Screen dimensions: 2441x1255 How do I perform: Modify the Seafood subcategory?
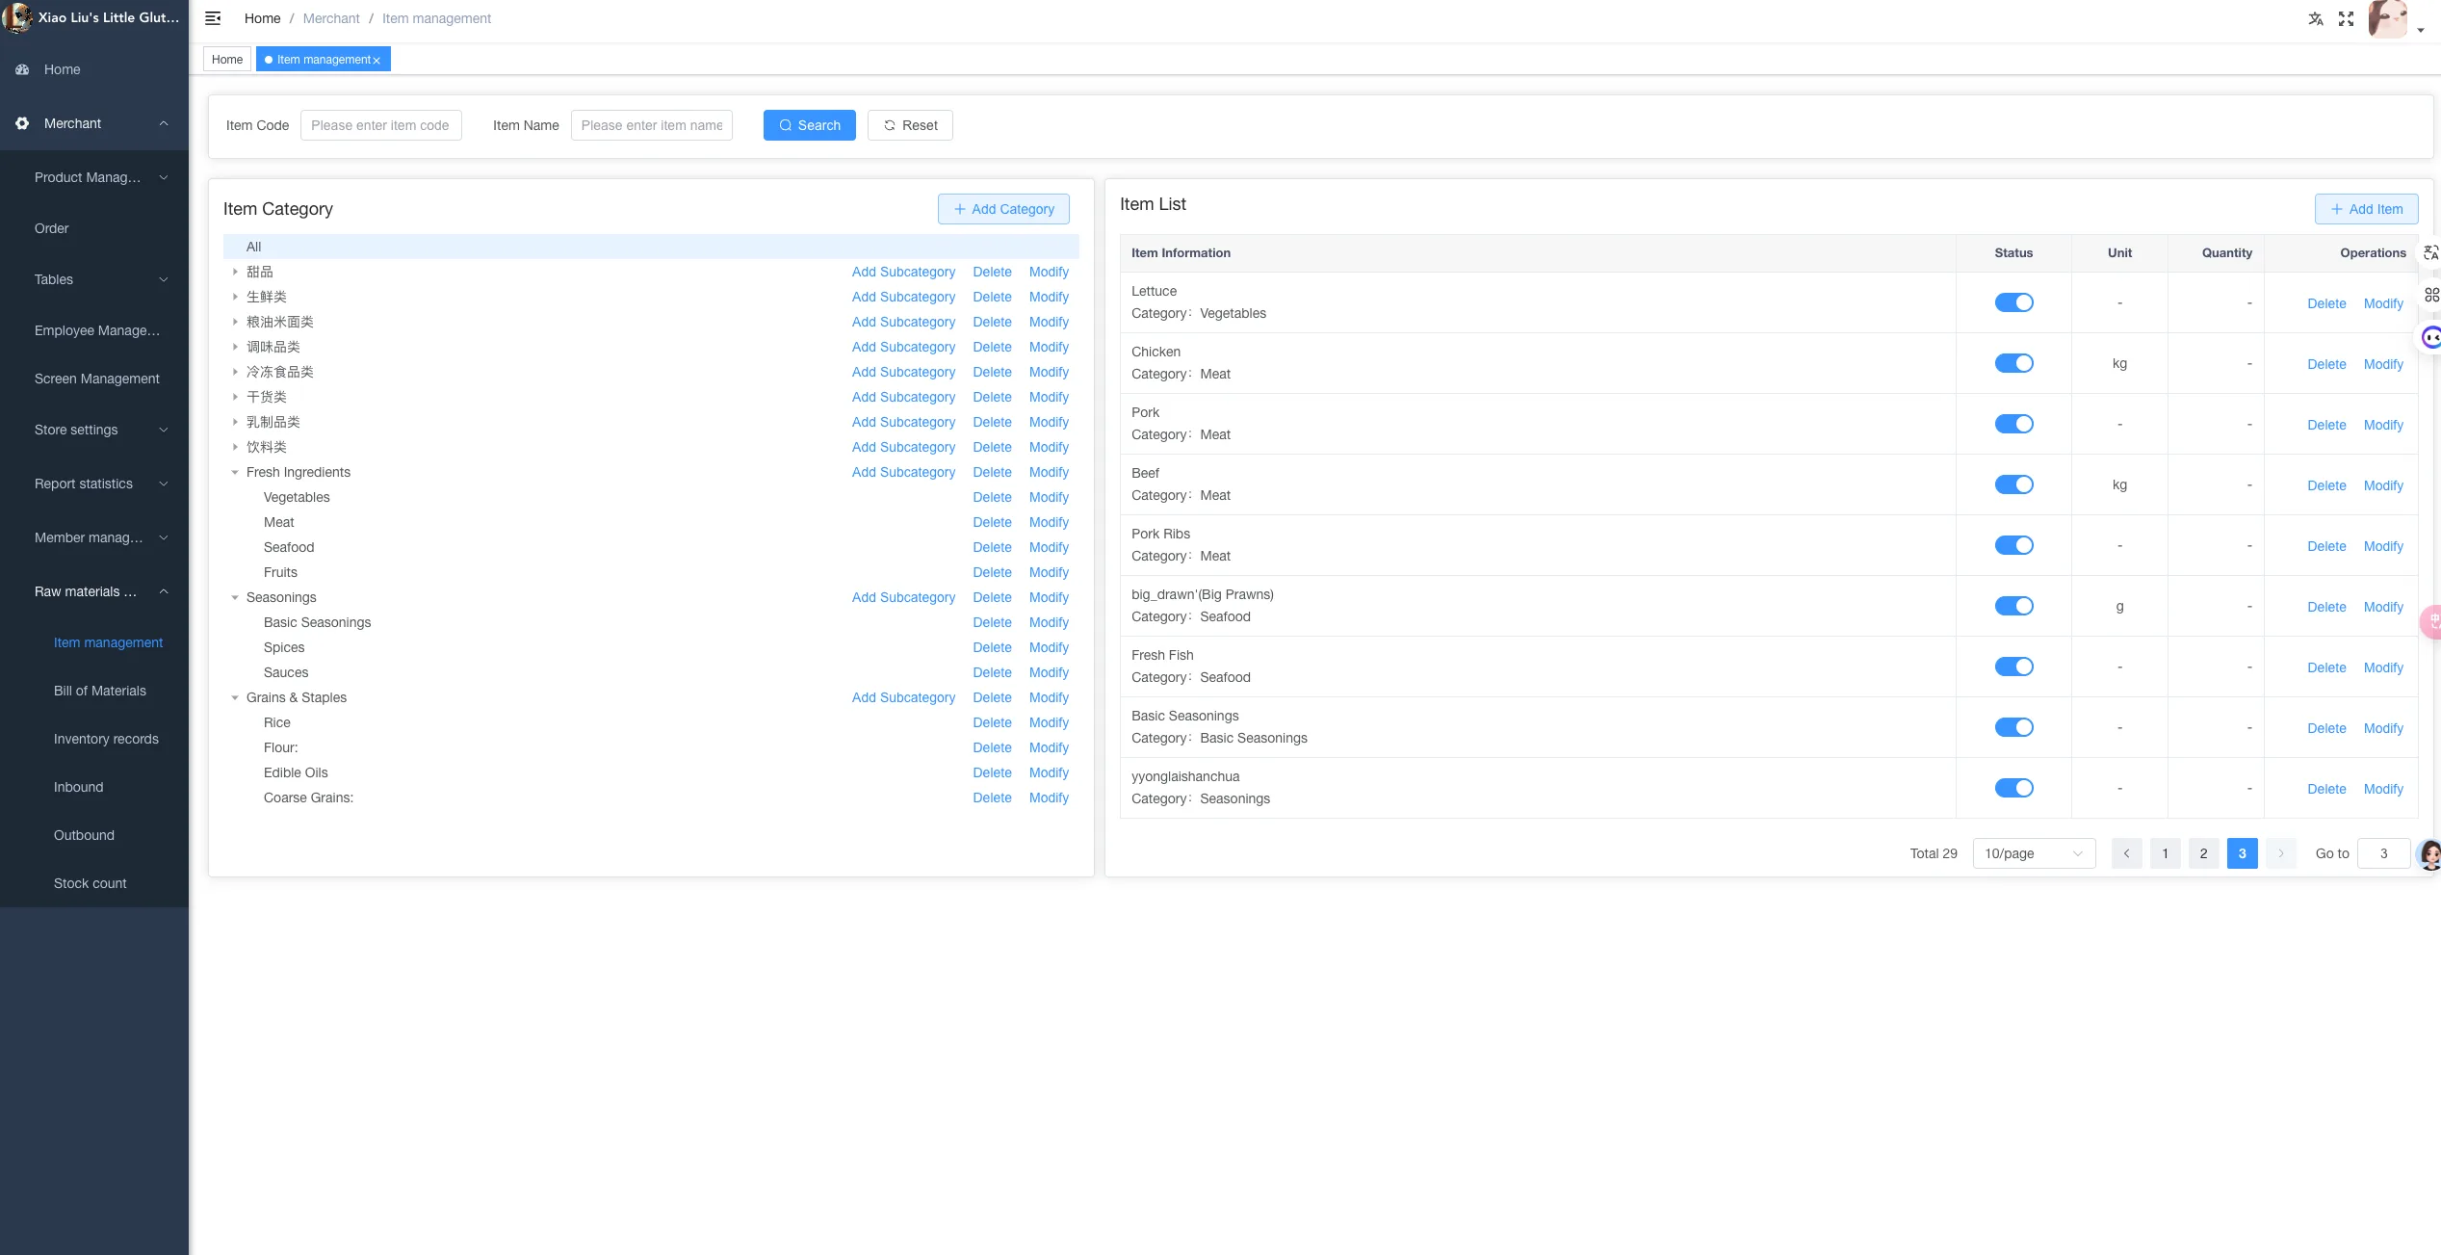click(1049, 547)
